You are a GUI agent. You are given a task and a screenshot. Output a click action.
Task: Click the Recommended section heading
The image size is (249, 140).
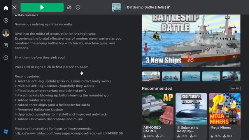[157, 88]
